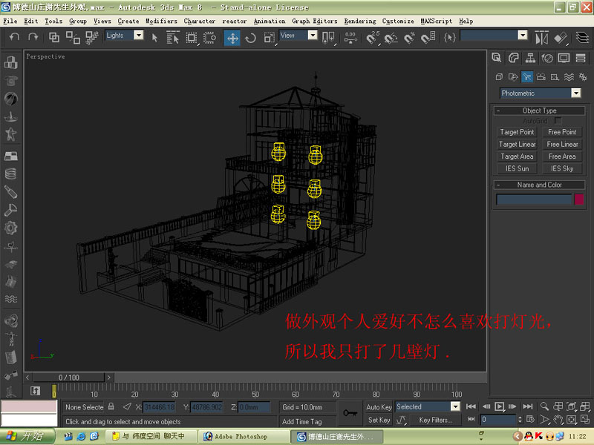Screen dimensions: 594x445
Task: Click the Free Area light button
Action: pyautogui.click(x=562, y=156)
